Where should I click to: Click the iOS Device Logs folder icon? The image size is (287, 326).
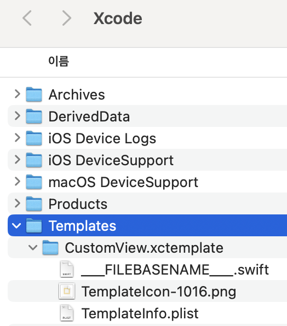tap(34, 138)
